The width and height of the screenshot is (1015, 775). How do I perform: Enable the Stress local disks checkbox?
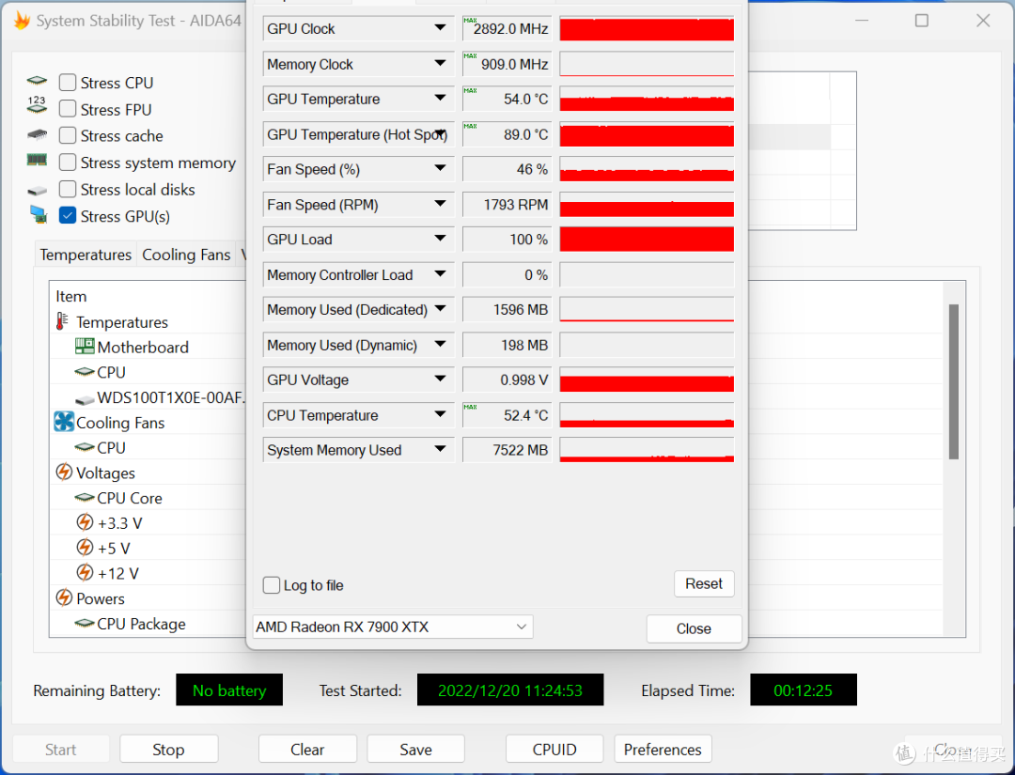coord(68,189)
